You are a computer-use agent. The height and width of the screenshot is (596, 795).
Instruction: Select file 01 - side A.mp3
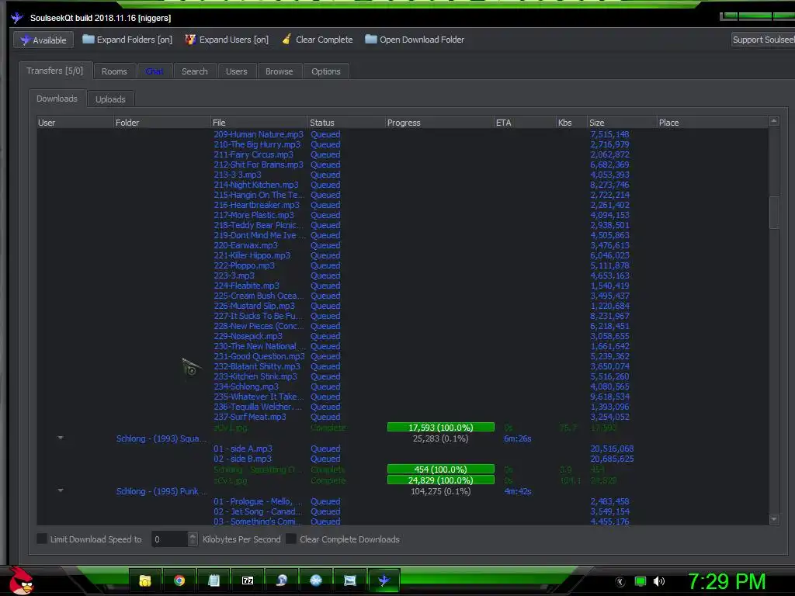click(x=243, y=449)
